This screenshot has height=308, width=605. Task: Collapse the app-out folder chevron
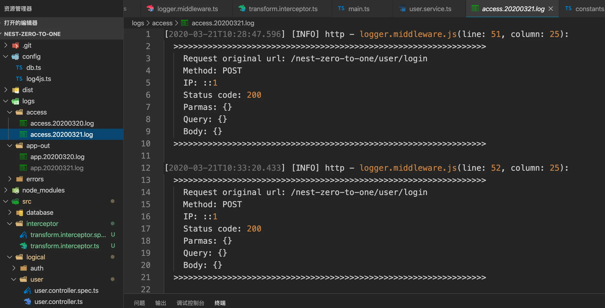tap(10, 146)
